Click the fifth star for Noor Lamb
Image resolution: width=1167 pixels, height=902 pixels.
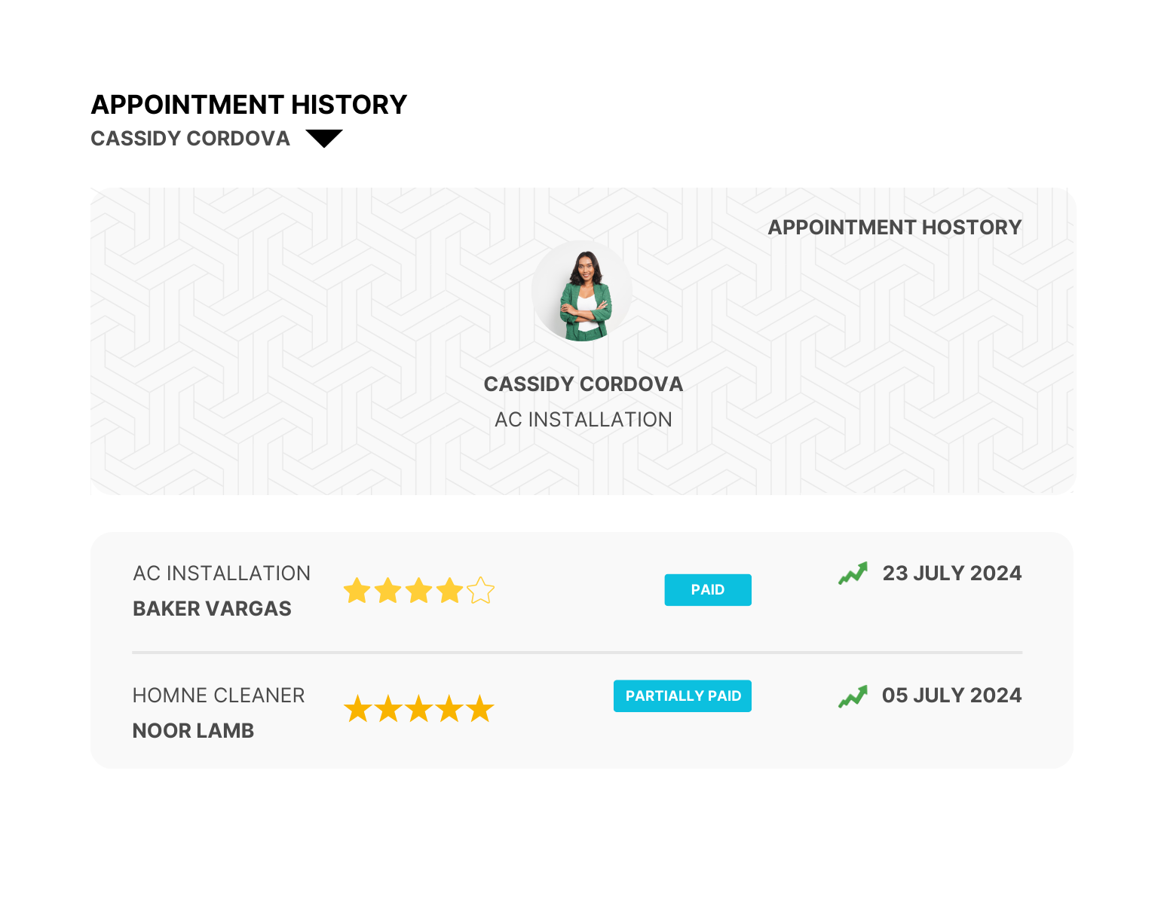[x=479, y=709]
